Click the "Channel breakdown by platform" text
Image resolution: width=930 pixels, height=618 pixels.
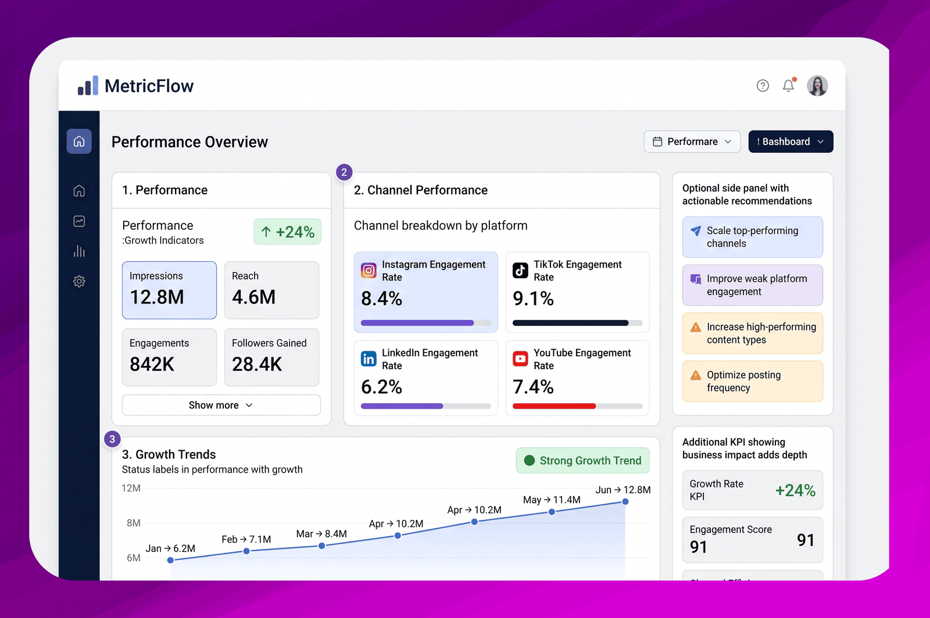click(441, 226)
